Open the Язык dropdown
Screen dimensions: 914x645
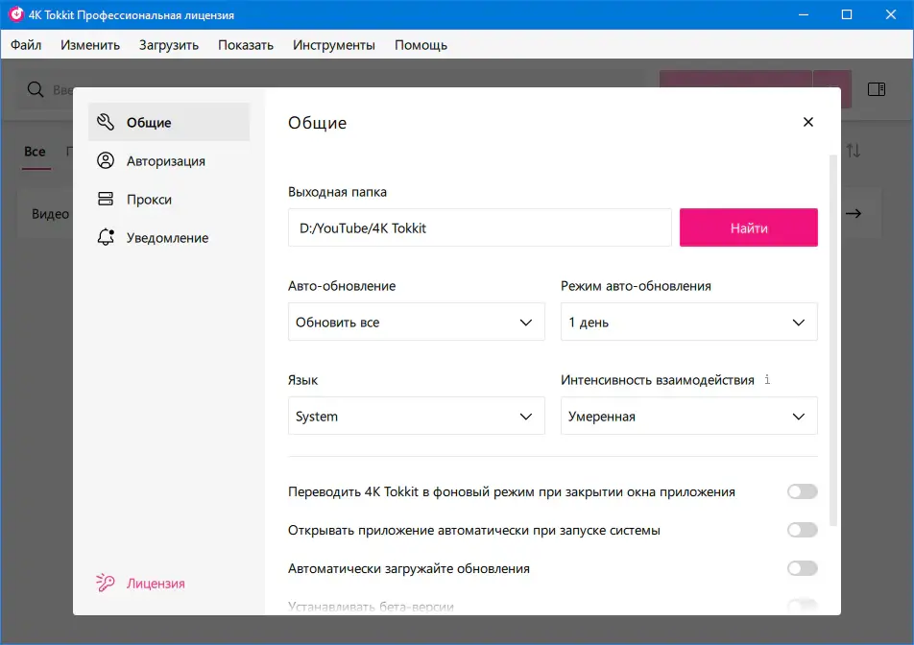pos(417,416)
